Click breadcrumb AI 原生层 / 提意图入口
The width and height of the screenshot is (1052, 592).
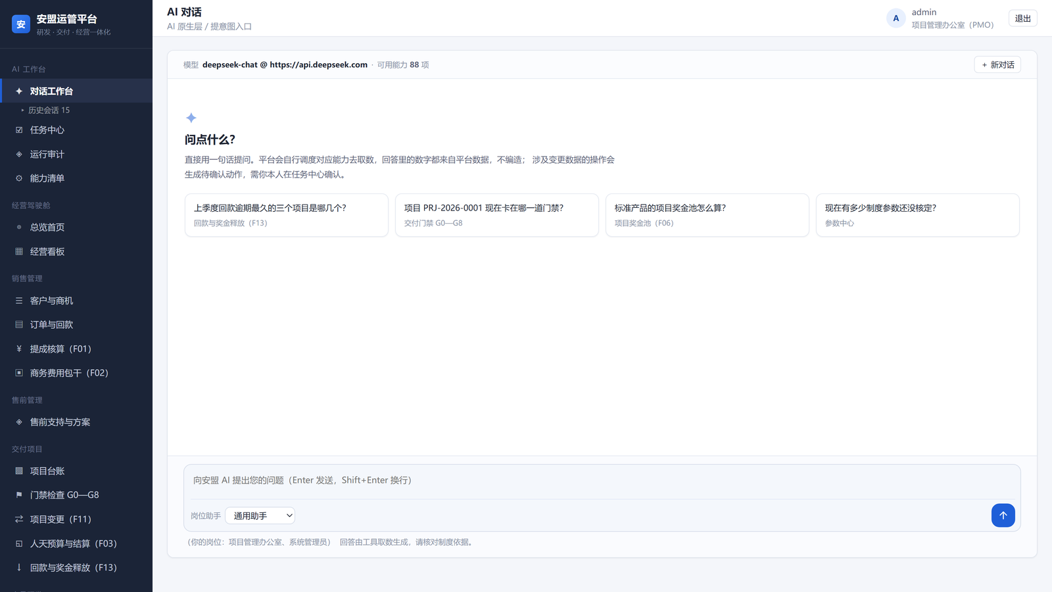click(x=209, y=26)
